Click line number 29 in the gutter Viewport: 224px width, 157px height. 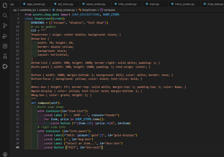(17, 103)
